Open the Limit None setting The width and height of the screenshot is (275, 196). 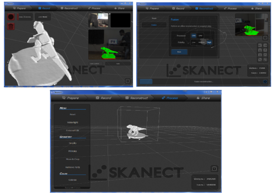[x=43, y=17]
